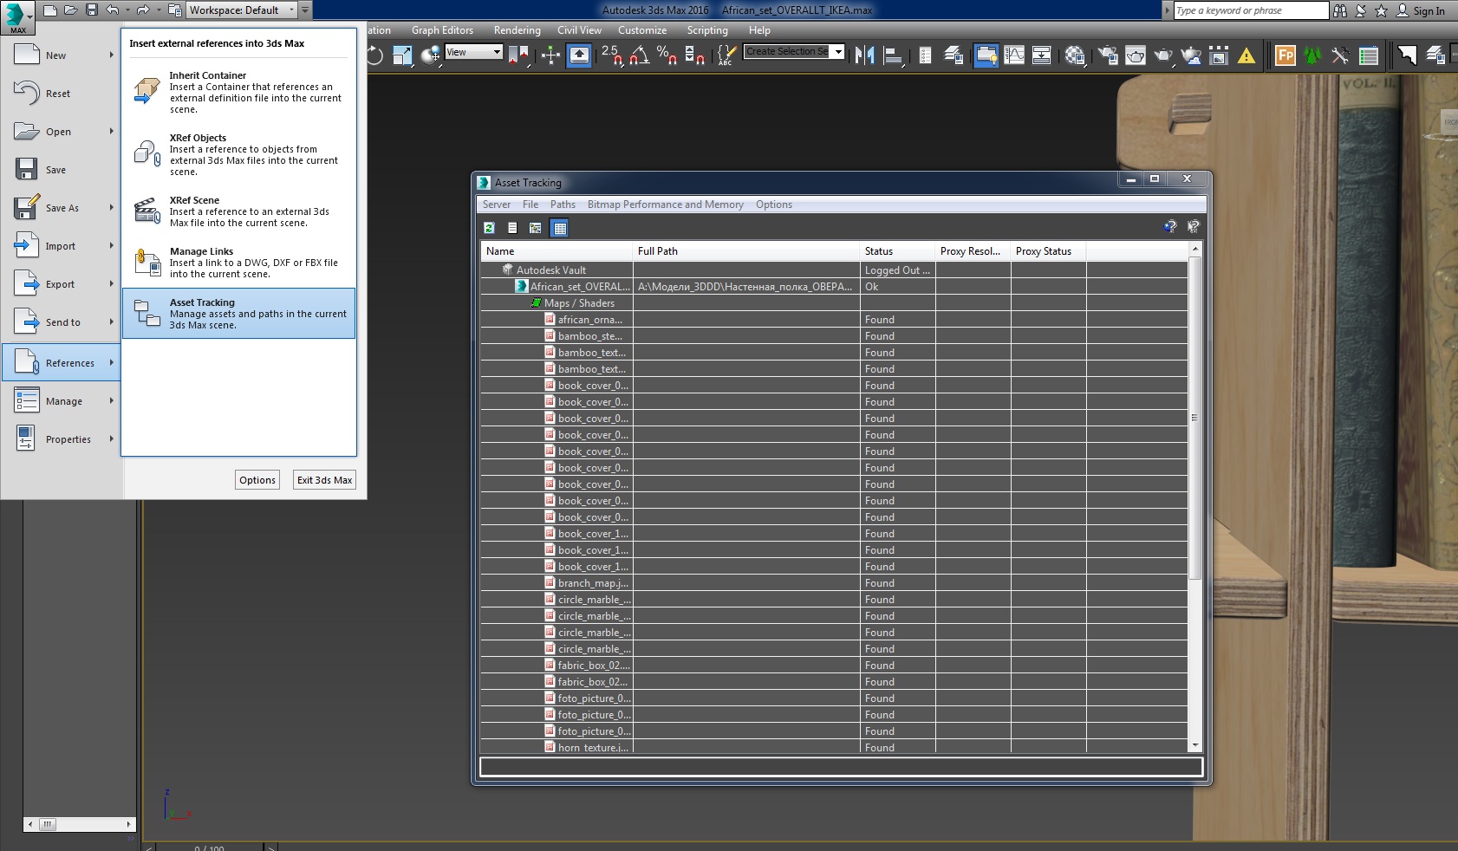This screenshot has width=1458, height=851.
Task: Open Edit Named Selection Sets tool
Action: pyautogui.click(x=726, y=55)
